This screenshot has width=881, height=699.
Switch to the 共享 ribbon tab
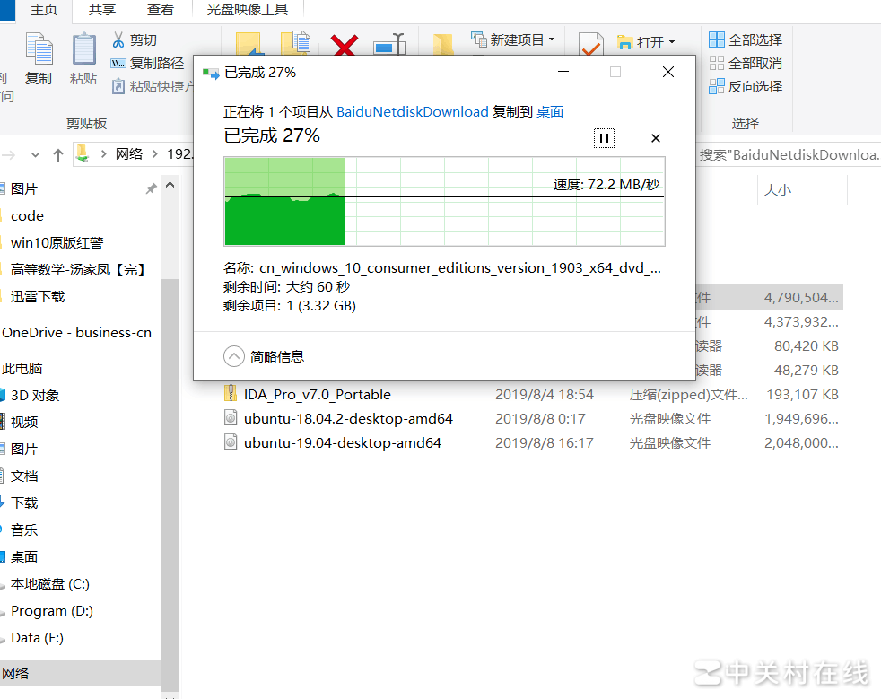(x=102, y=10)
